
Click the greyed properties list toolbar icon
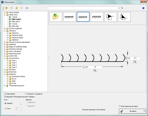pyautogui.click(x=12, y=8)
